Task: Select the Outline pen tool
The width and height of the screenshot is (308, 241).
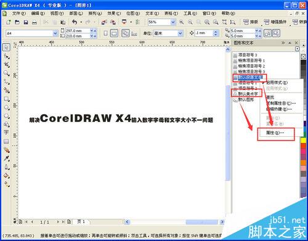Action: 7,167
